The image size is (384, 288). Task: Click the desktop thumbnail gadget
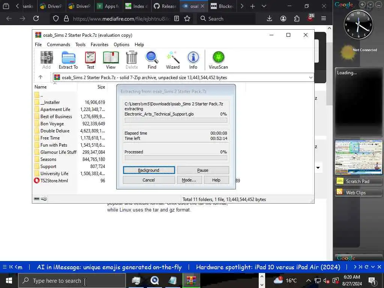point(358,157)
